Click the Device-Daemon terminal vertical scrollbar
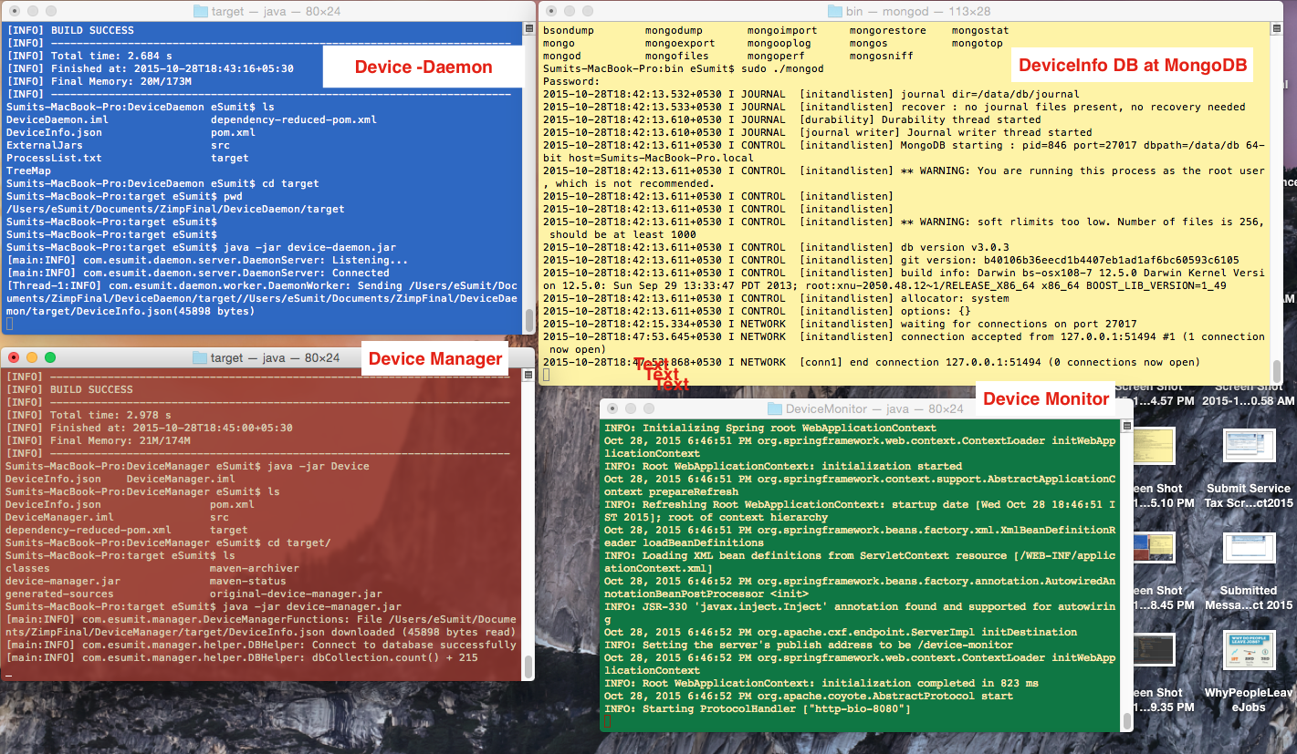 (528, 321)
